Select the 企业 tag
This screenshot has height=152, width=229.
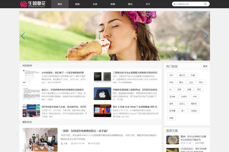tap(191, 82)
